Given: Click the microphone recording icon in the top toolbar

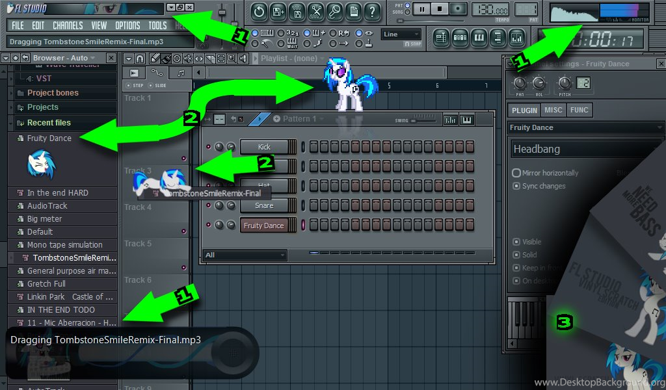Looking at the screenshot, I should click(334, 11).
